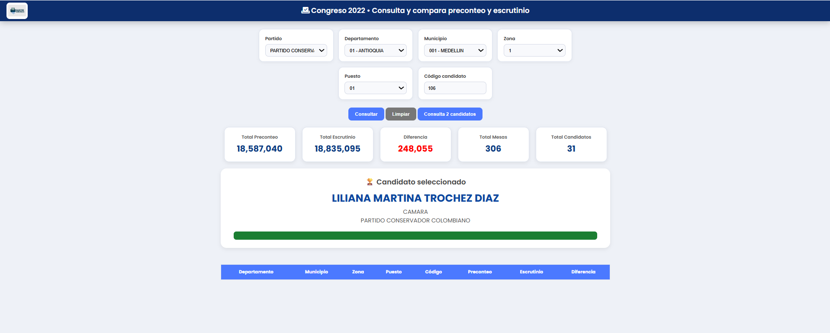Click the site logo in header
The image size is (830, 333).
coord(17,11)
